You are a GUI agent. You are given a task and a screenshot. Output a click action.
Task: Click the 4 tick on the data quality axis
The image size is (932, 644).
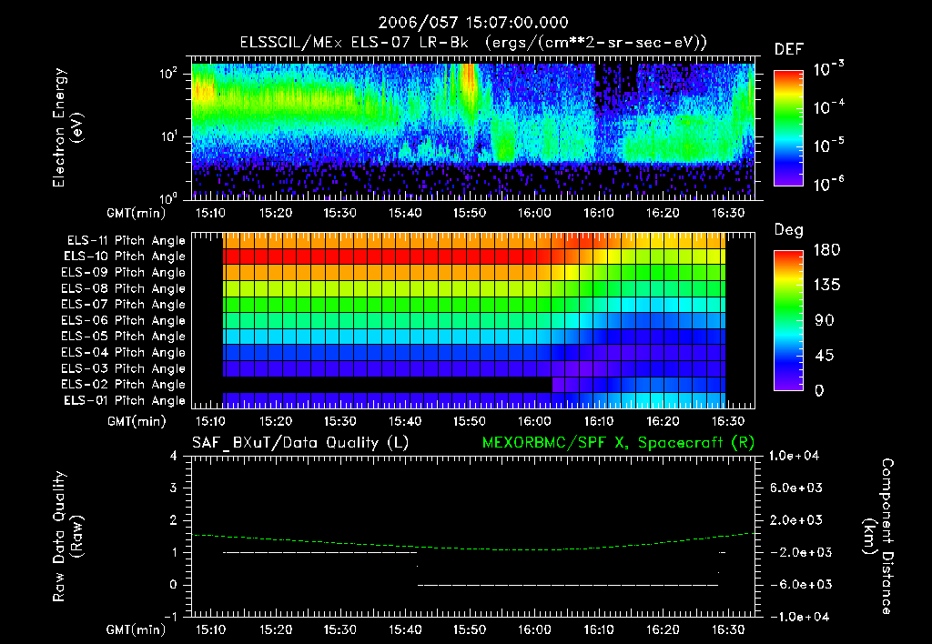click(174, 457)
